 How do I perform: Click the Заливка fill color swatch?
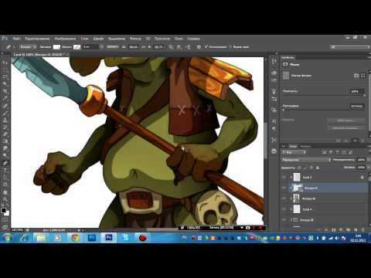[56, 47]
